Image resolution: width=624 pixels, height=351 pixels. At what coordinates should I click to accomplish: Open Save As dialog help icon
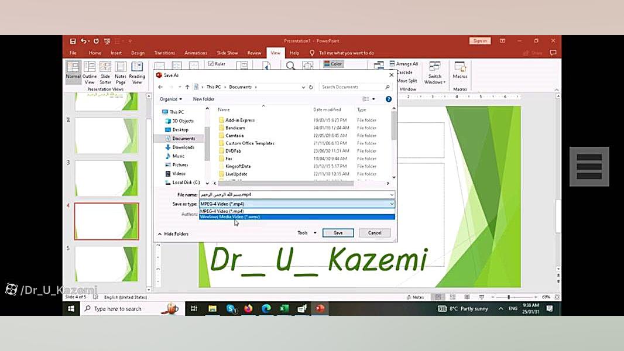click(389, 99)
